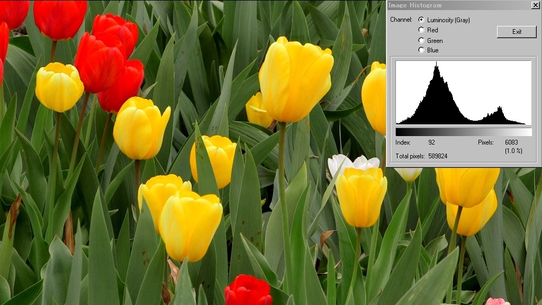Close the Image Histogram dialog

pos(535,5)
